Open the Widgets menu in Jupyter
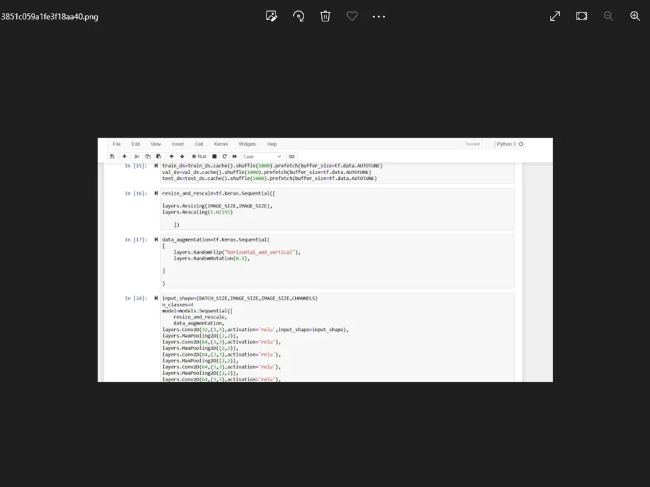 (248, 144)
